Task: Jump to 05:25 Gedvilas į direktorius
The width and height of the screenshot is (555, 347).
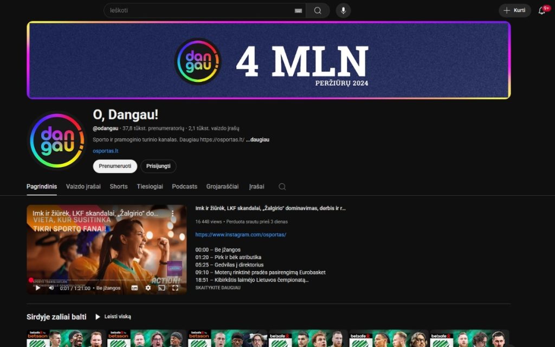Action: click(229, 265)
